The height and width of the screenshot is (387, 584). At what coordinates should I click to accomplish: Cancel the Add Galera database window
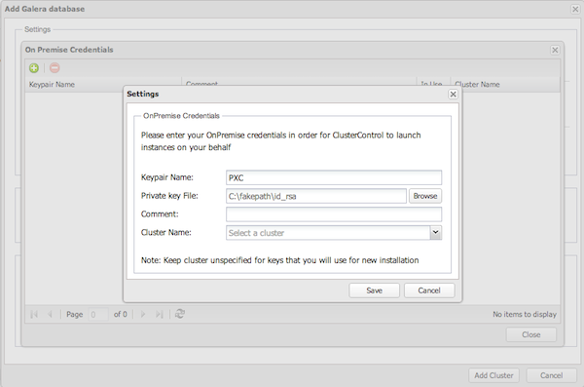point(552,375)
